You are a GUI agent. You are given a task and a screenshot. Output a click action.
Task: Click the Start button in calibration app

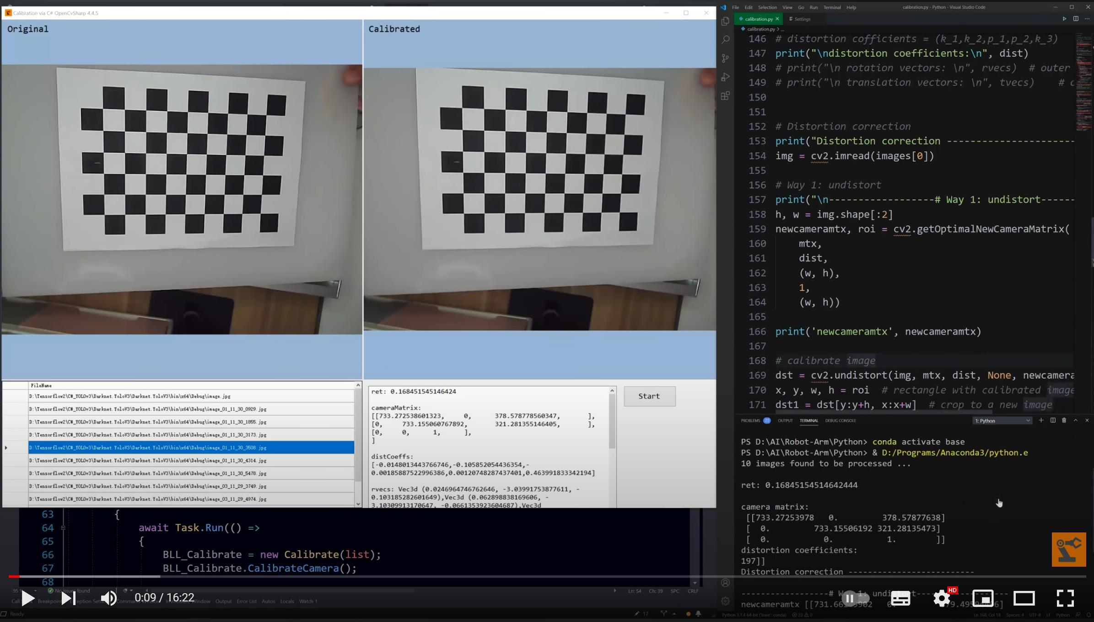649,396
